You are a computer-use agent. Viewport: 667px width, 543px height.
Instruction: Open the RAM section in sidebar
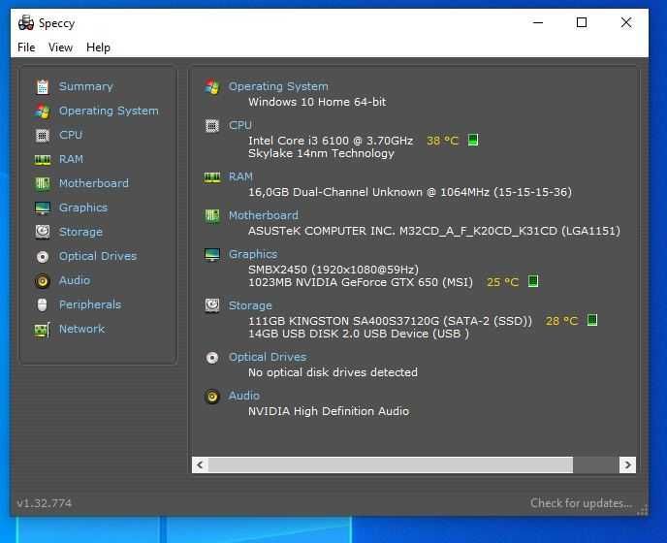71,159
